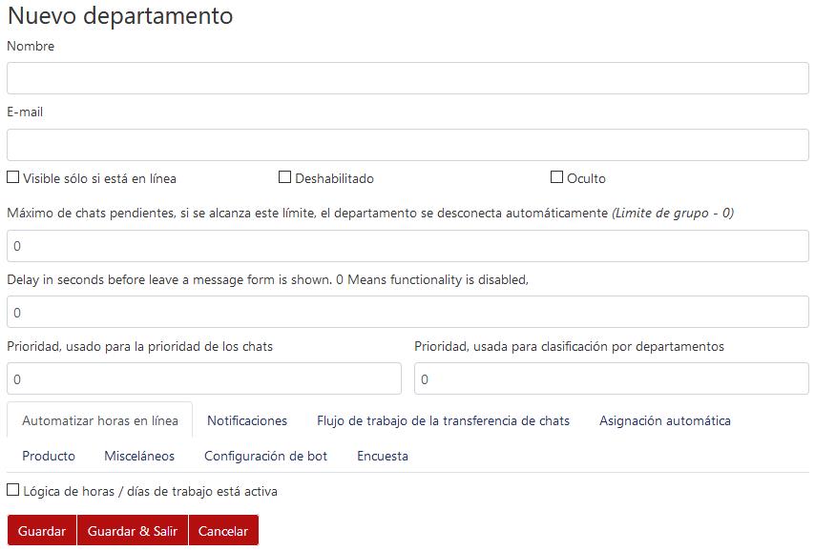
Task: Show the Encuesta tab
Action: 382,456
